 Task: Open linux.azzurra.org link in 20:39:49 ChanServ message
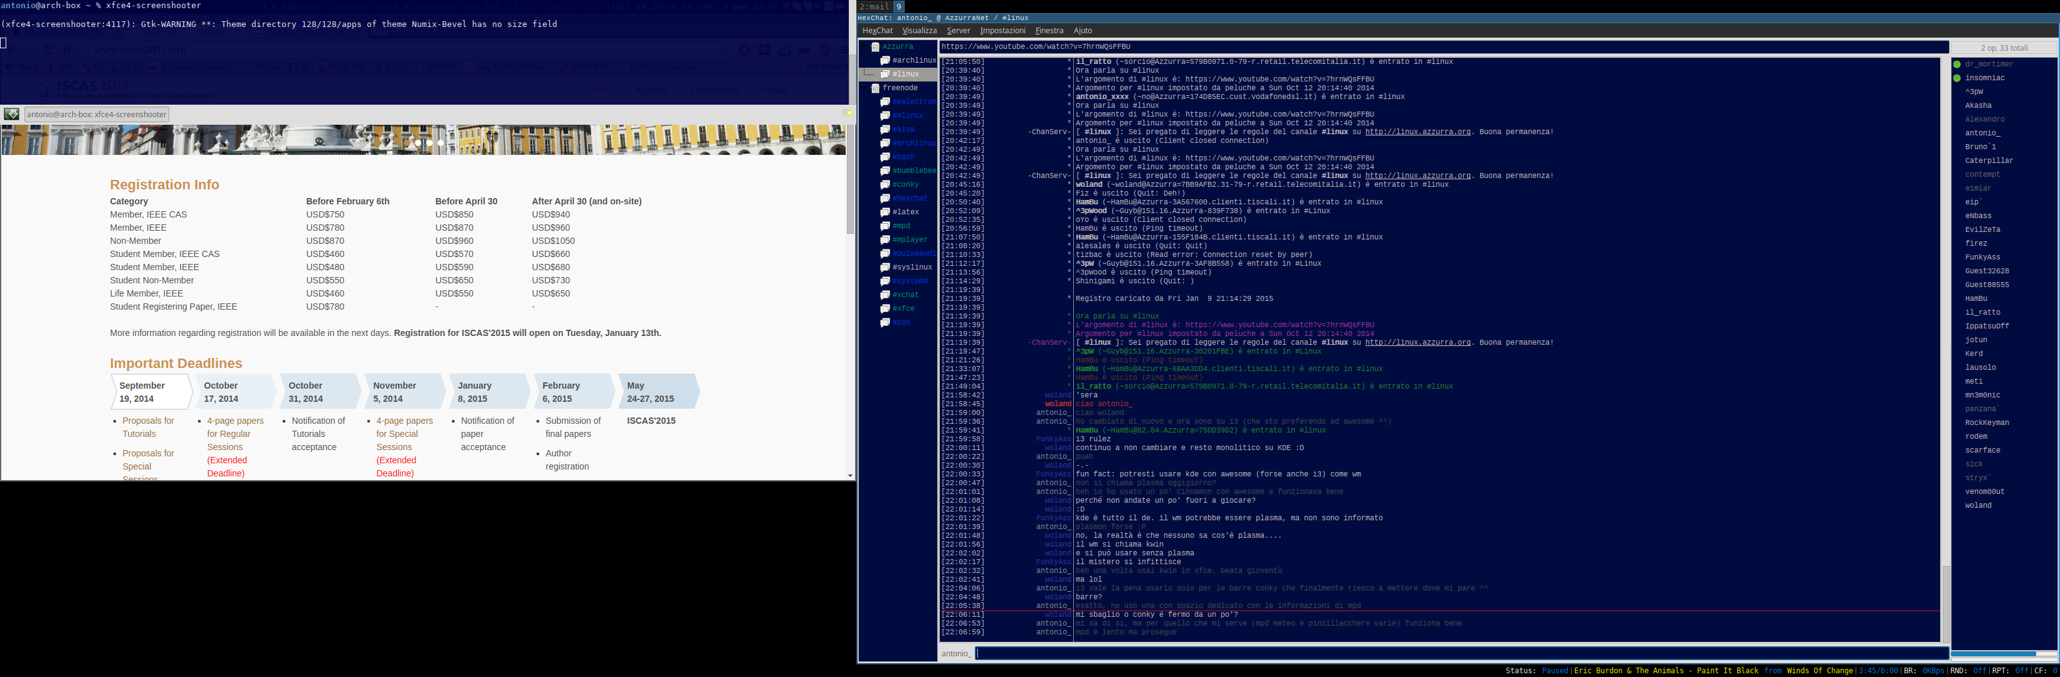1417,132
